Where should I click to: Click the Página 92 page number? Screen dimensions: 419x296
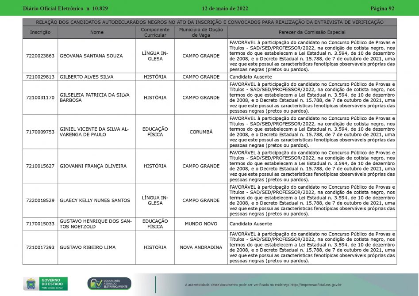click(x=382, y=8)
